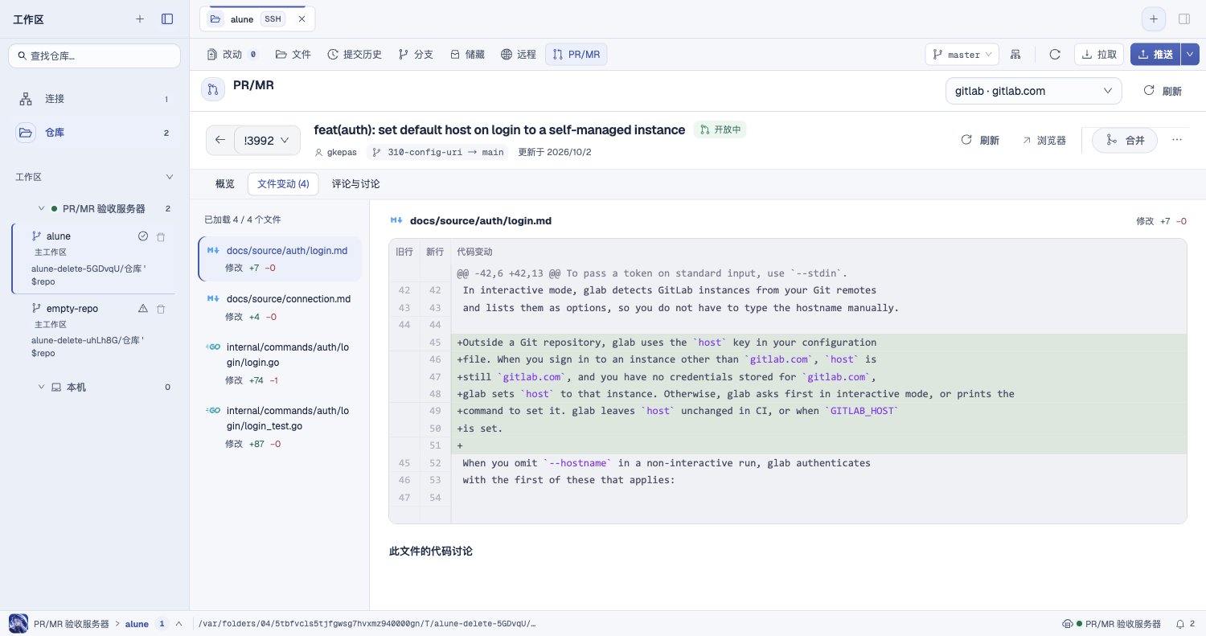Click the 查找仓库 search field
Viewport: 1206px width, 636px height.
tap(94, 55)
